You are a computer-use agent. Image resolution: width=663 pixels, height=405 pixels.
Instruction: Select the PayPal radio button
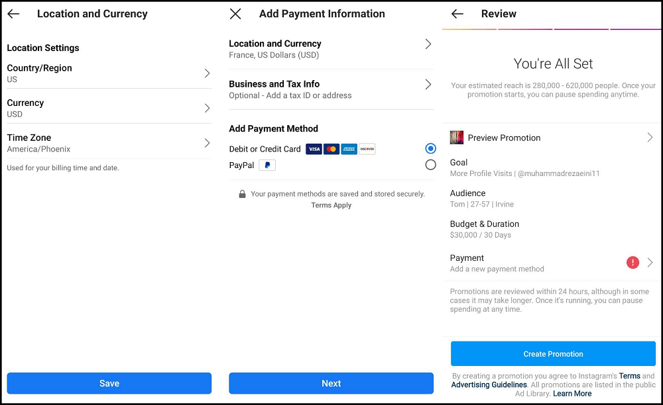[x=430, y=165]
